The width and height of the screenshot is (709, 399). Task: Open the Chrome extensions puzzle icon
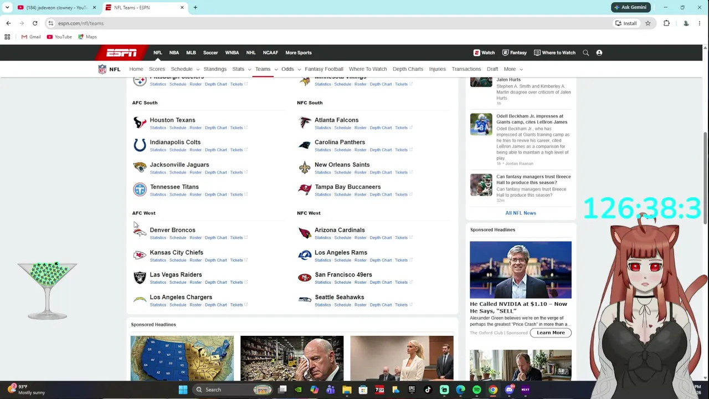(x=666, y=23)
